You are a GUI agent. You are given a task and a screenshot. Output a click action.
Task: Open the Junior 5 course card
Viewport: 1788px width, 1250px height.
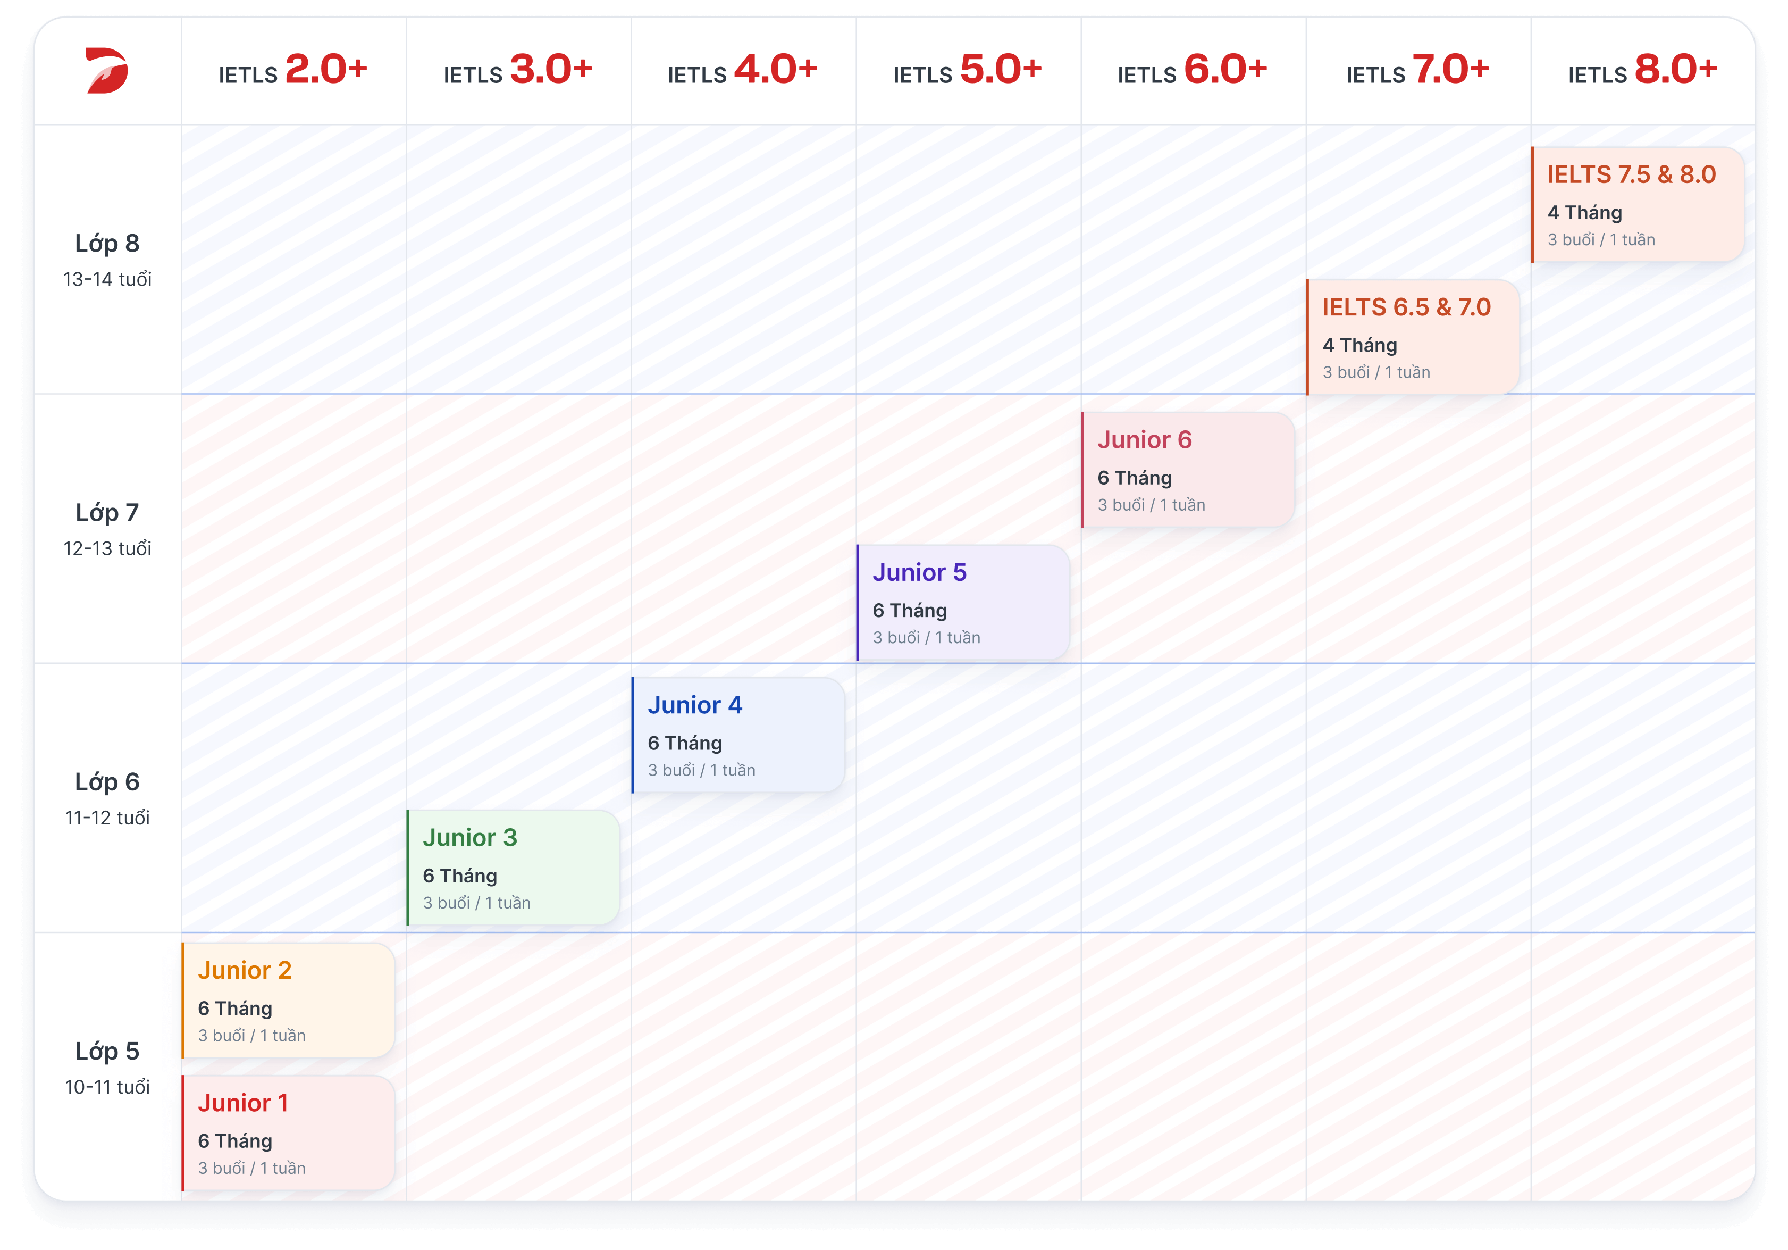coord(963,603)
